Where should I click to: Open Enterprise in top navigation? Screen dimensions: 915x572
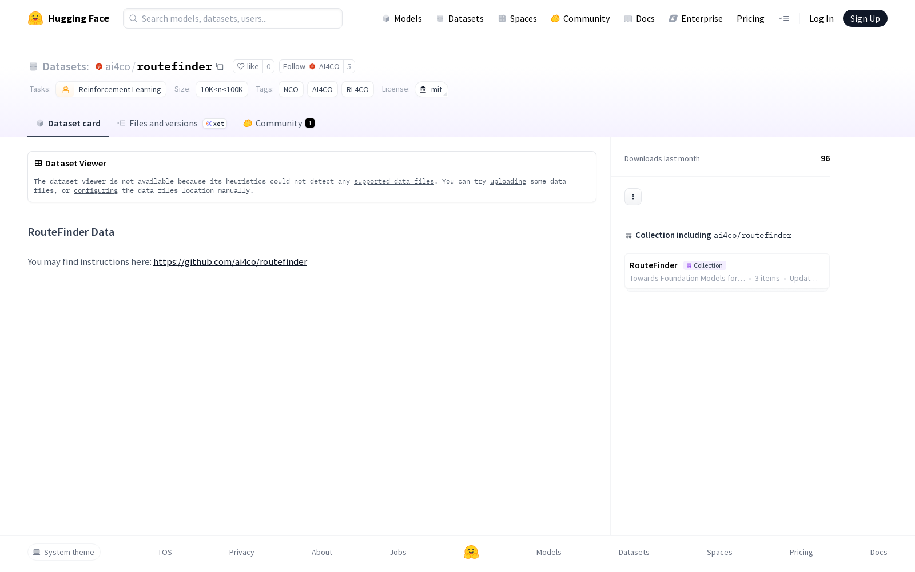tap(696, 18)
